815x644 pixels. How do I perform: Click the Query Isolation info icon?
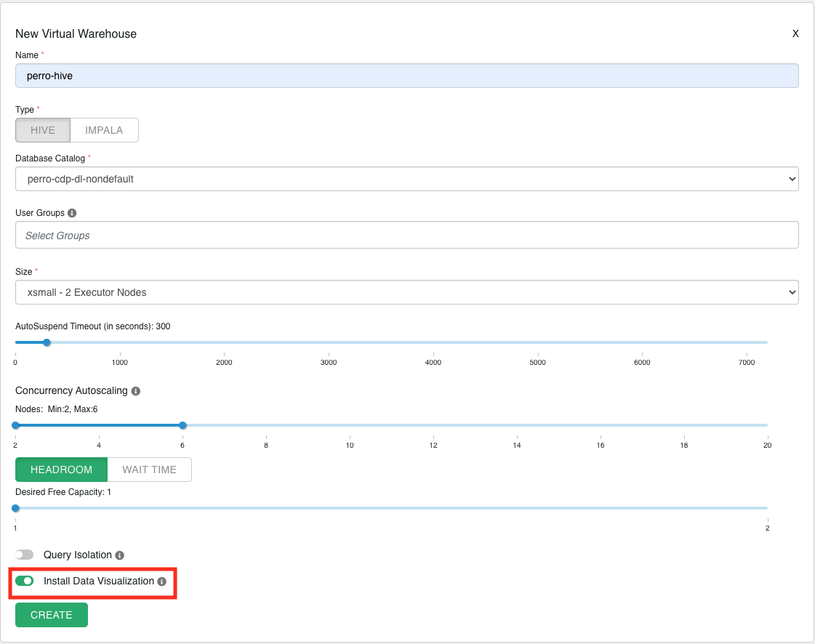(120, 555)
